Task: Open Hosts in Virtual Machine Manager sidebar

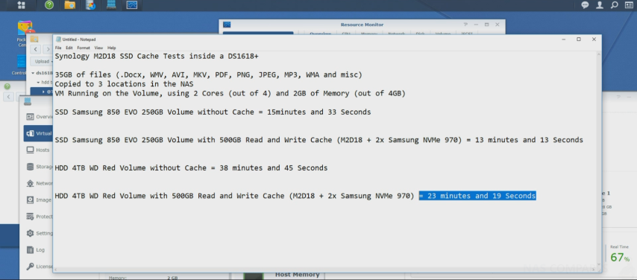Action: coord(38,150)
